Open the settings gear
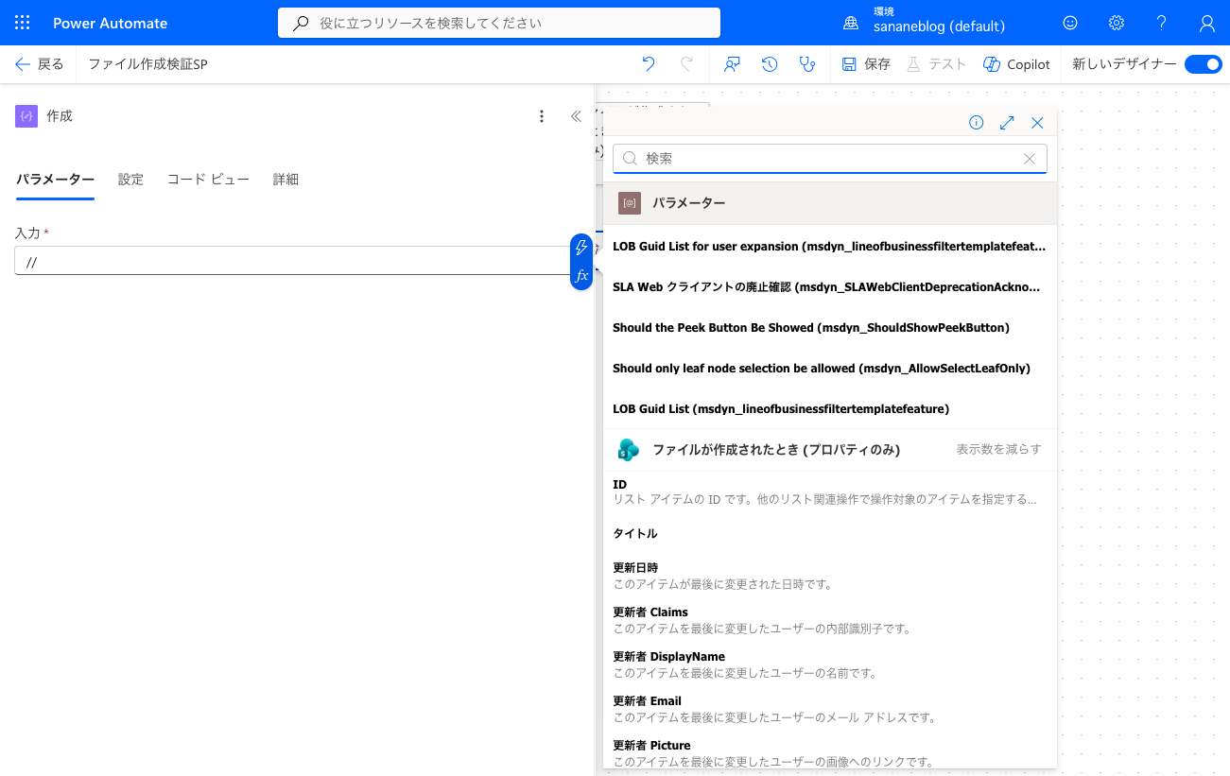Viewport: 1230px width, 776px height. tap(1117, 23)
